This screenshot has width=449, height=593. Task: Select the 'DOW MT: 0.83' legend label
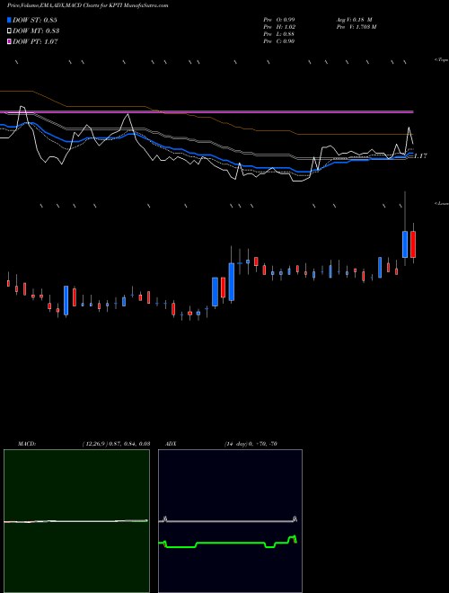[x=36, y=31]
